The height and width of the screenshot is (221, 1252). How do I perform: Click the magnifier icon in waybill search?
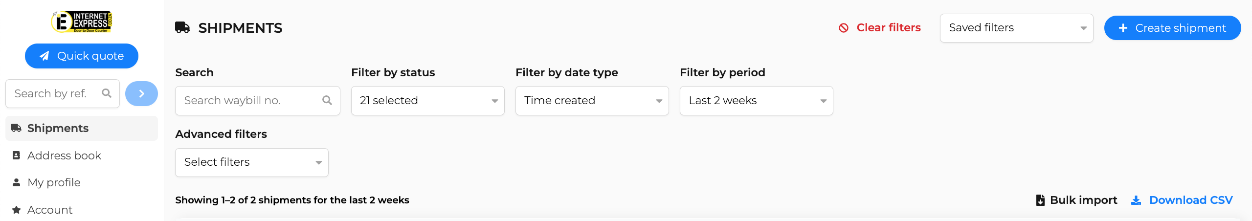[x=327, y=100]
